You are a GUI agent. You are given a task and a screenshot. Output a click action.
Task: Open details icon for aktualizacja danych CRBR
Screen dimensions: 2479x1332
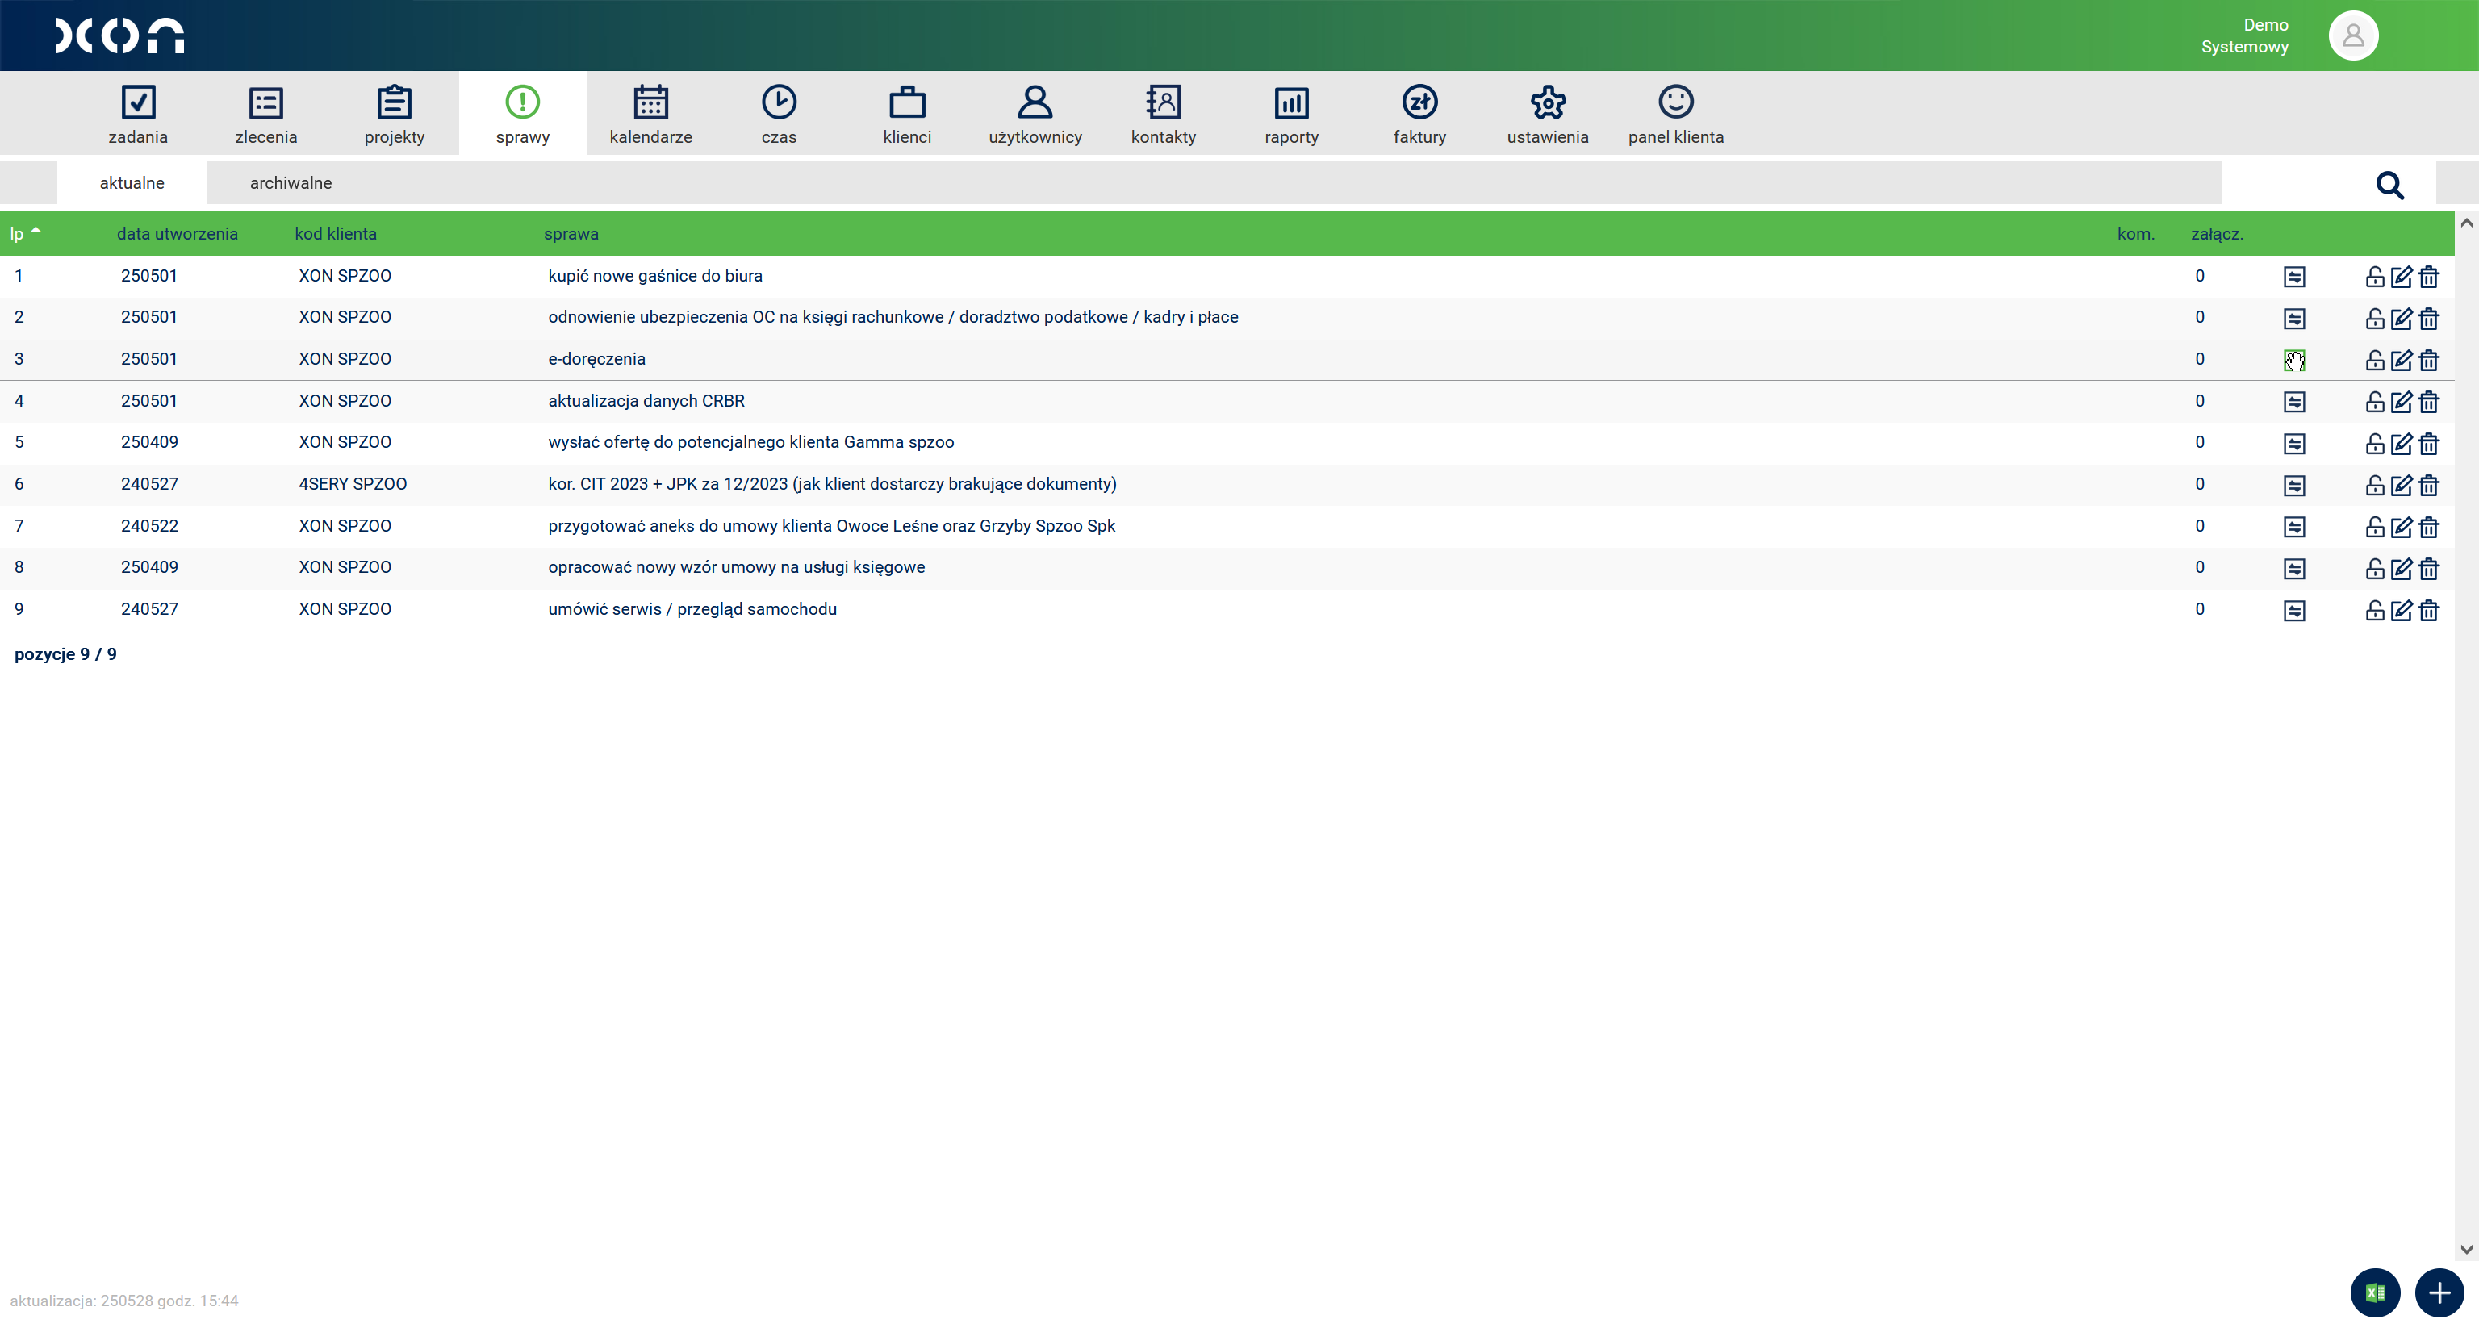coord(2294,401)
